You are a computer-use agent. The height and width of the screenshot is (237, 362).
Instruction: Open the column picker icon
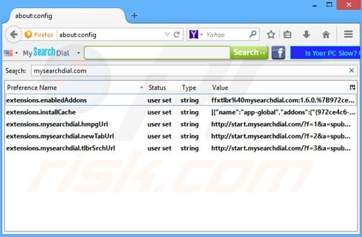tap(352, 88)
